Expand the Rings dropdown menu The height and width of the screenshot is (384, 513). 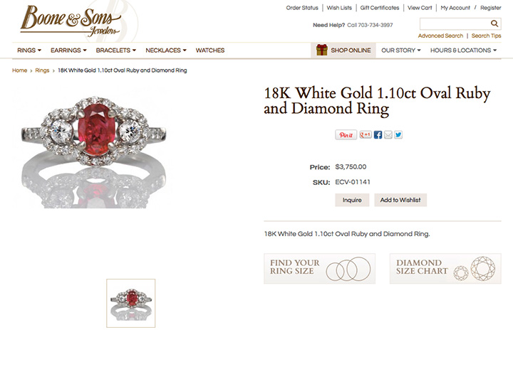[29, 50]
